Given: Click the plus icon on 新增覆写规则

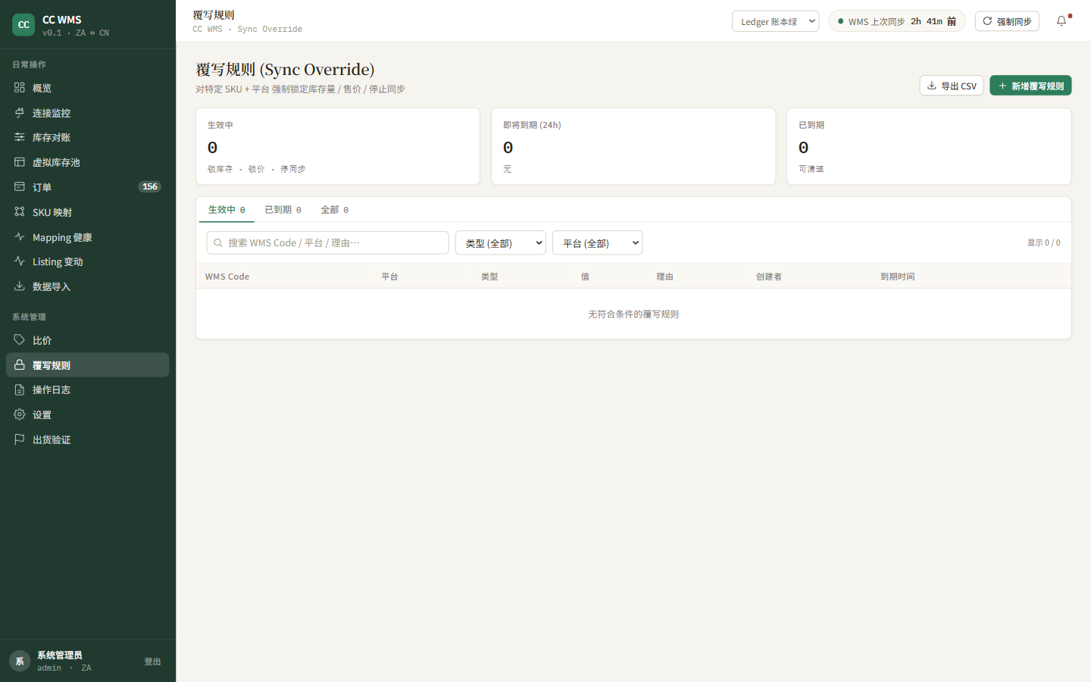Looking at the screenshot, I should click(1002, 86).
